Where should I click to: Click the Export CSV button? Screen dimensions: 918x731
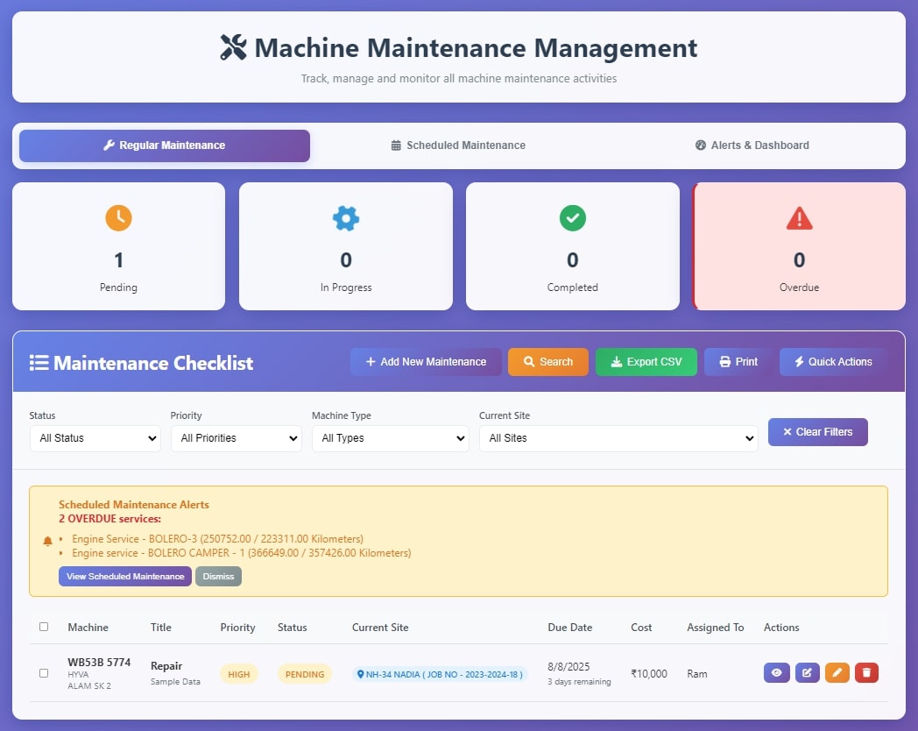point(646,362)
